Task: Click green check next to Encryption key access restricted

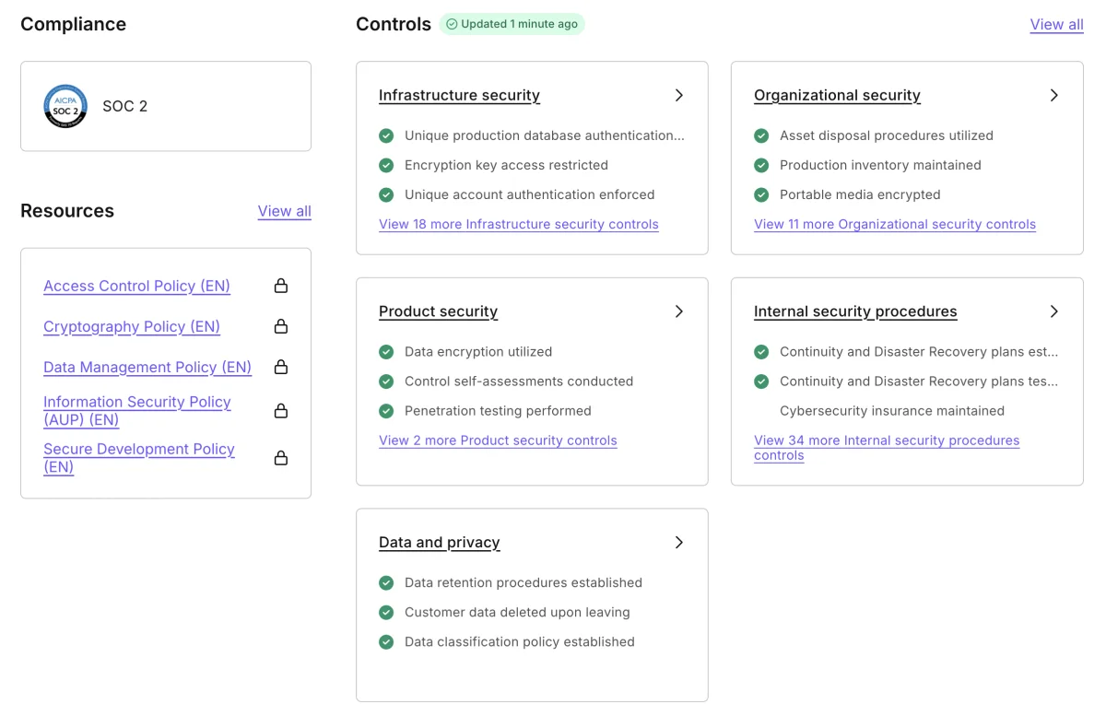Action: tap(386, 165)
